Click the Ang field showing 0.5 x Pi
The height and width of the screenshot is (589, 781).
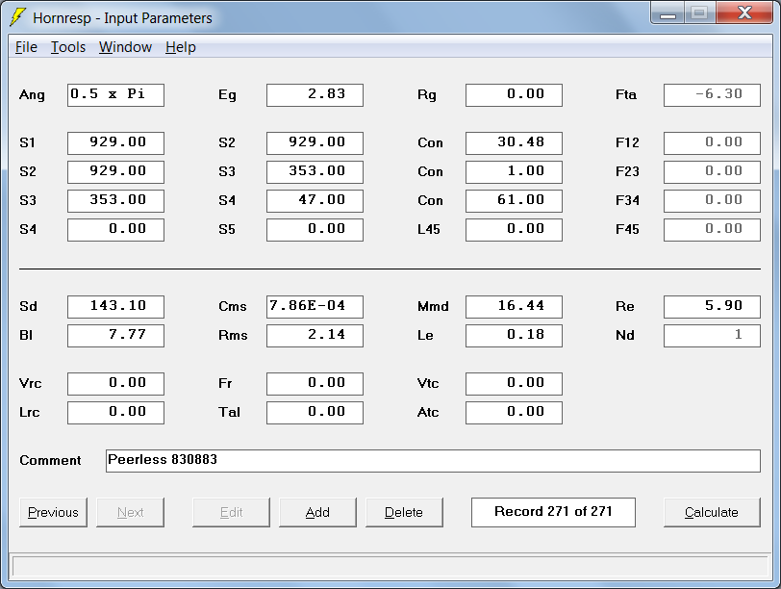(115, 95)
